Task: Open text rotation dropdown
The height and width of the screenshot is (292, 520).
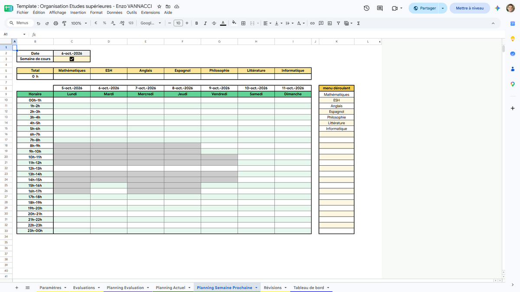Action: pos(301,23)
